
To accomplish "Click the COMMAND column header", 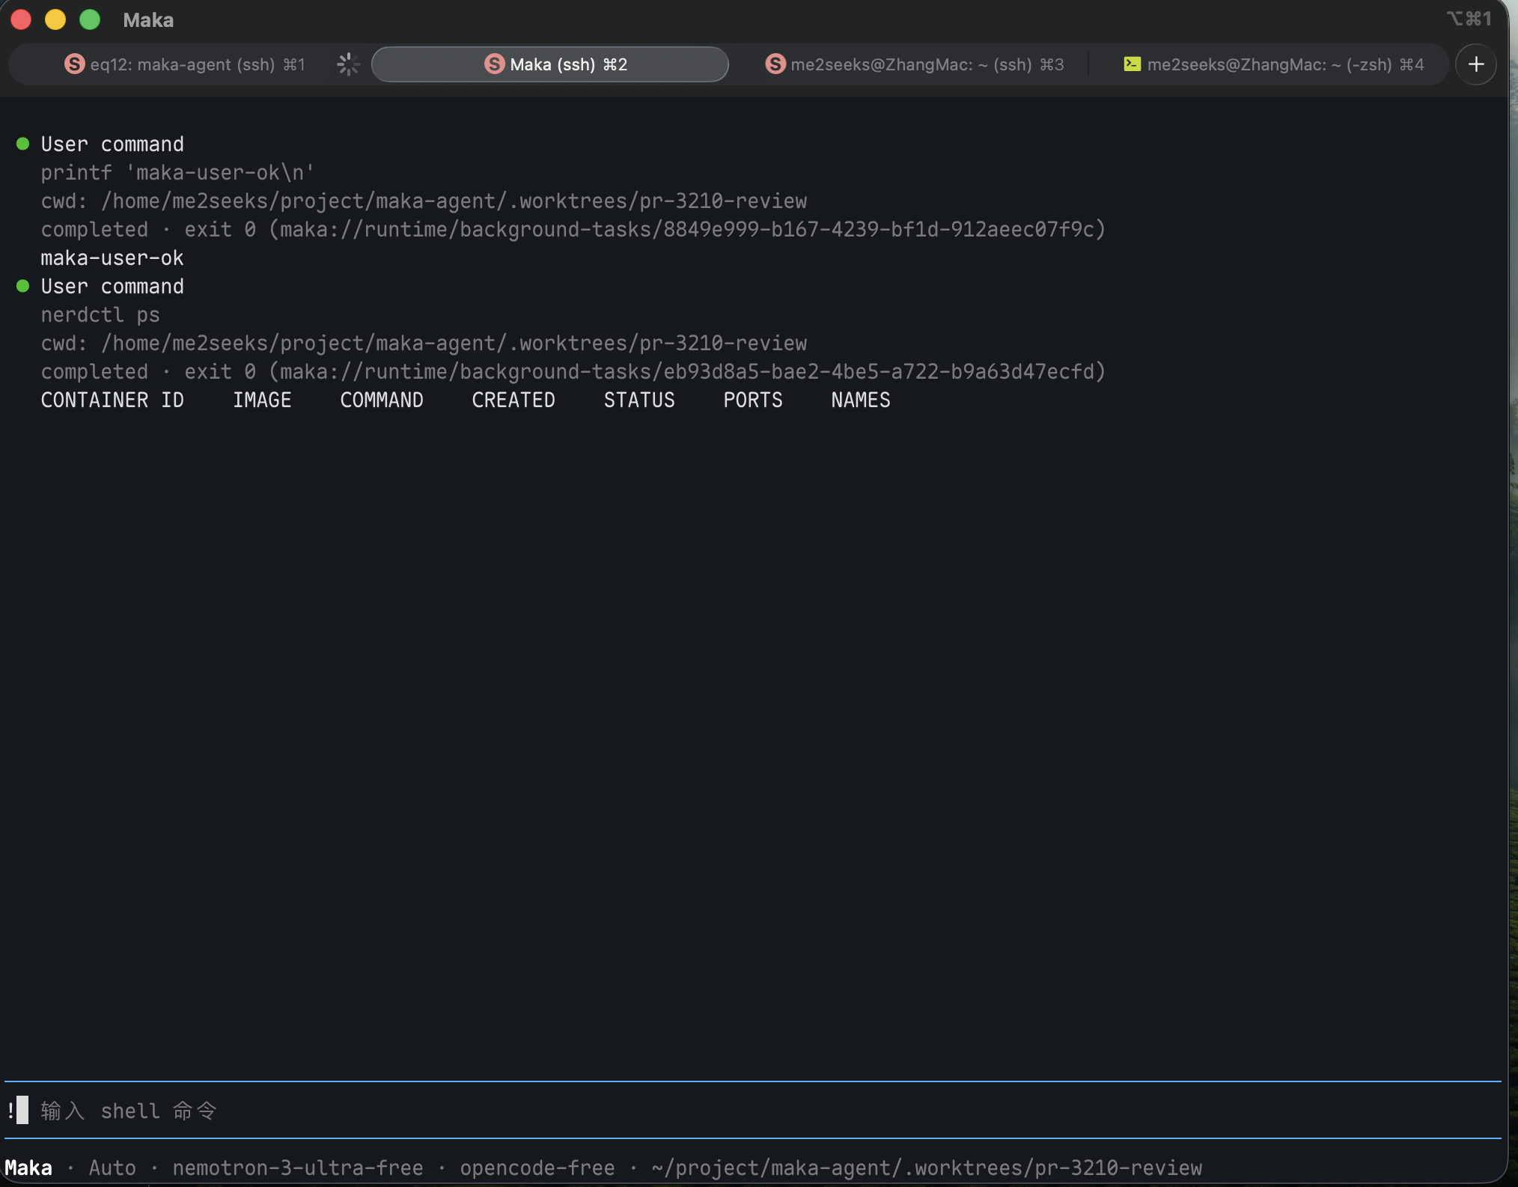I will (x=382, y=400).
